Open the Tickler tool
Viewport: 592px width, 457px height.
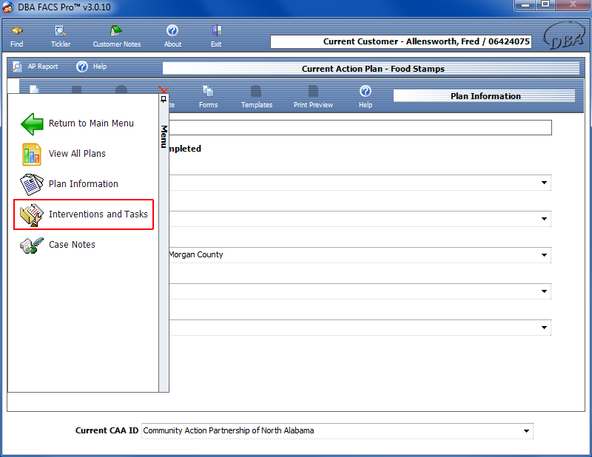[61, 35]
